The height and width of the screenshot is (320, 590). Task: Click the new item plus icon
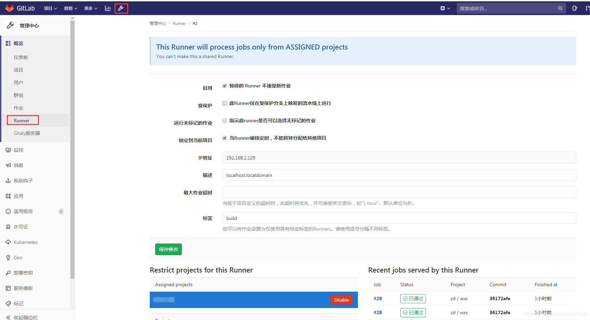coord(443,8)
